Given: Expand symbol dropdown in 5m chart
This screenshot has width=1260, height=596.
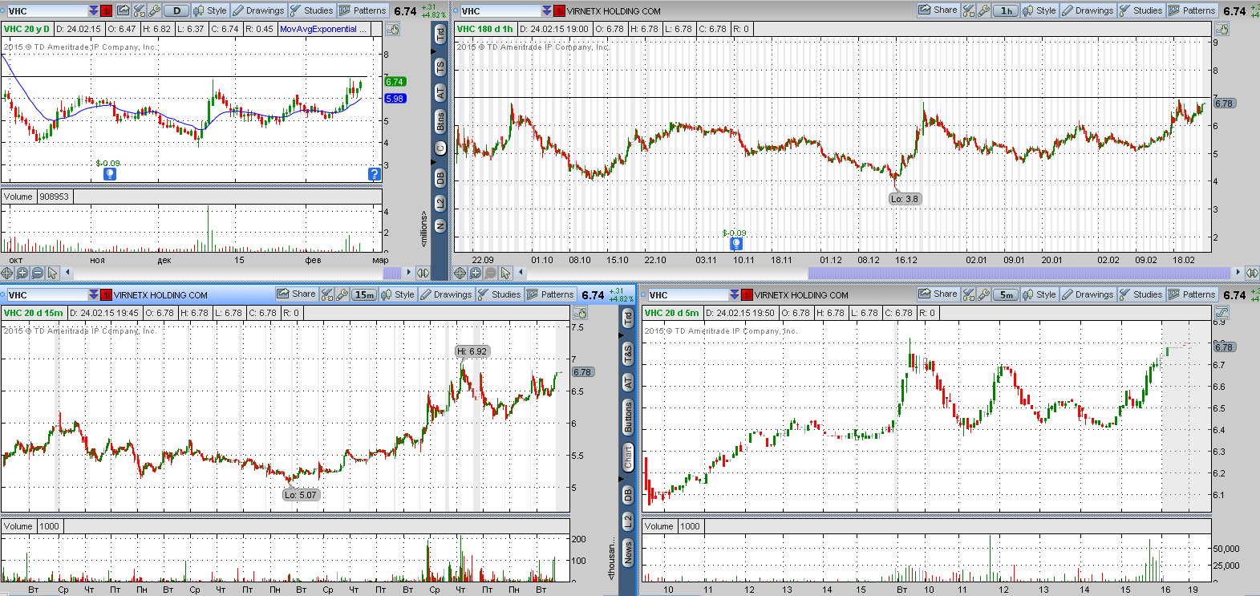Looking at the screenshot, I should tap(735, 294).
